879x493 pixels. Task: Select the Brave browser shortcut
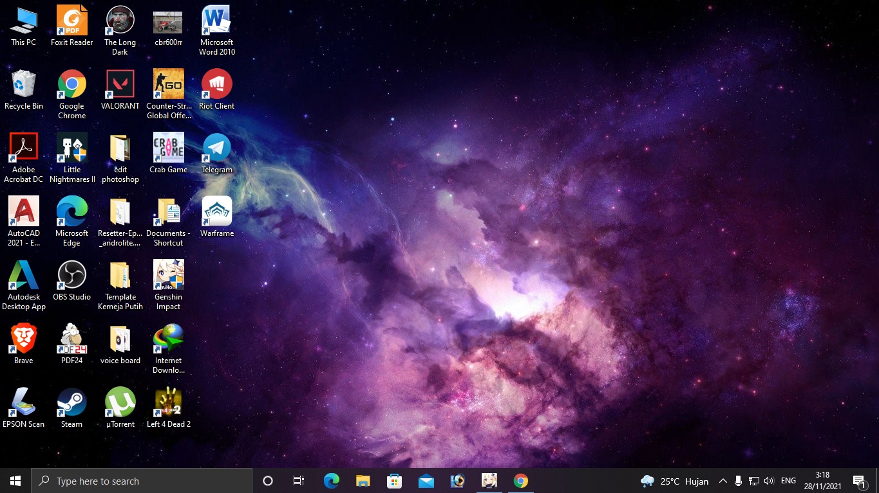24,344
